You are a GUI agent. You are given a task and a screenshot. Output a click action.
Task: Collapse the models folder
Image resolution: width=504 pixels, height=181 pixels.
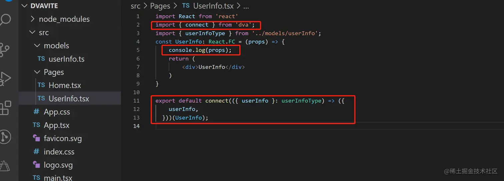coord(37,46)
